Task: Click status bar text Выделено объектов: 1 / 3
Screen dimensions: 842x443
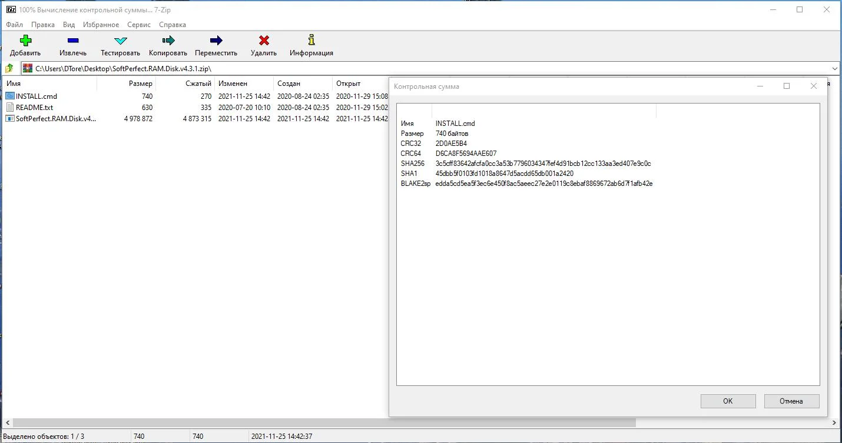Action: (44, 437)
